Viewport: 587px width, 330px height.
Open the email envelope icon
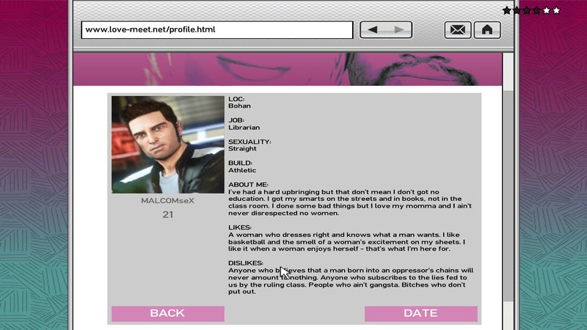[457, 30]
